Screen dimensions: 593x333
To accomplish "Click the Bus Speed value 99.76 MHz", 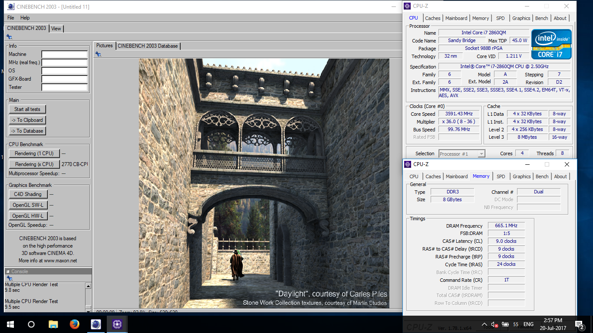I will (458, 130).
